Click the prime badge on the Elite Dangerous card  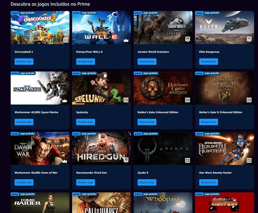[200, 13]
